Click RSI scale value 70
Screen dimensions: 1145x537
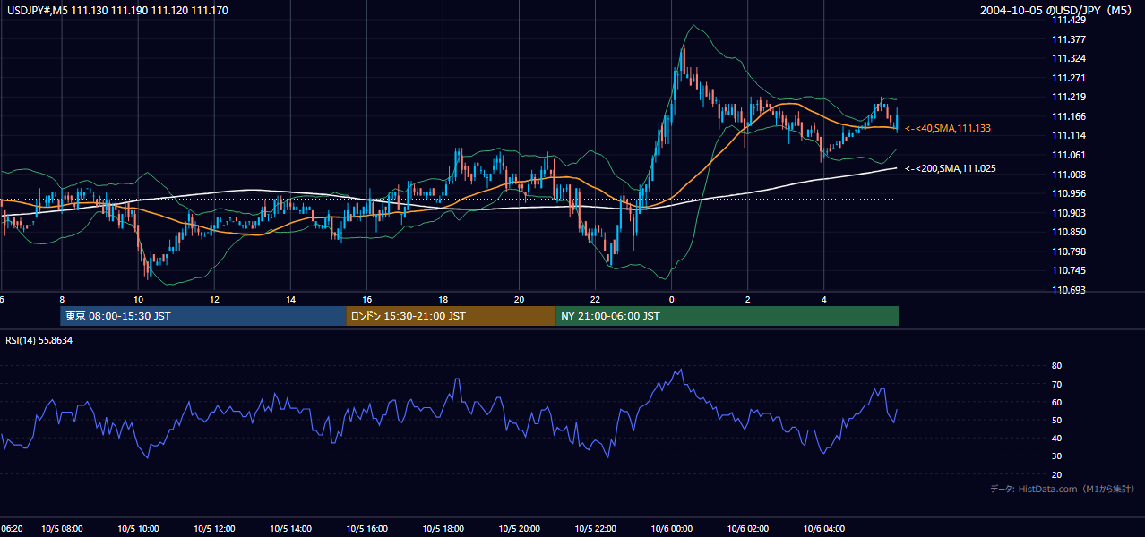(x=1057, y=384)
